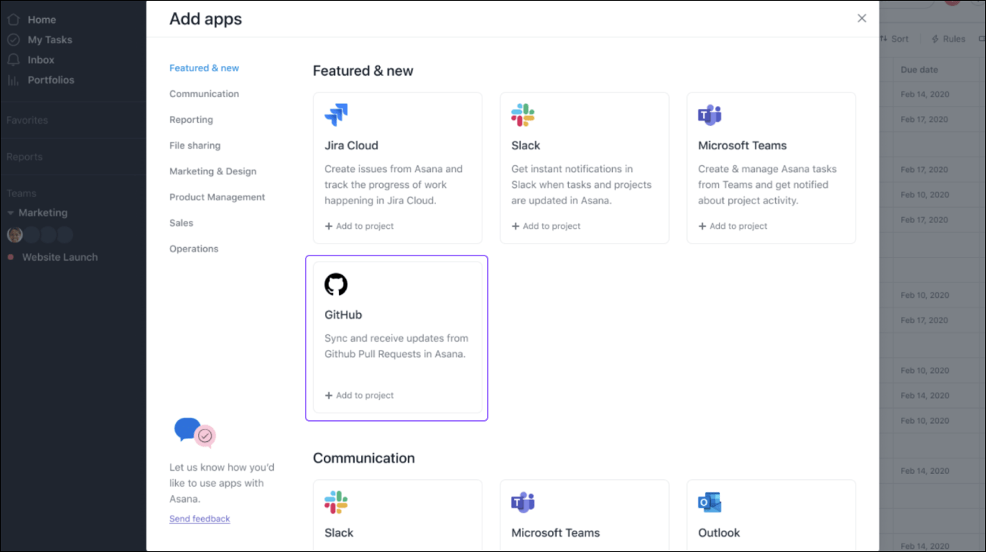This screenshot has height=552, width=986.
Task: Click the Slack logo in Featured section
Action: 523,115
